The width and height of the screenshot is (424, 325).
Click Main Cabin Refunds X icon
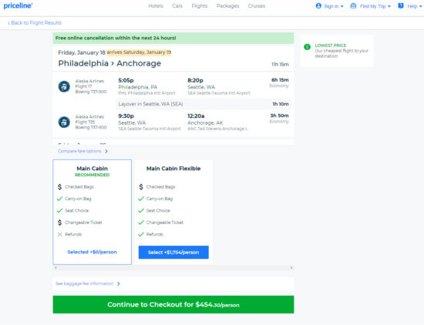point(60,234)
